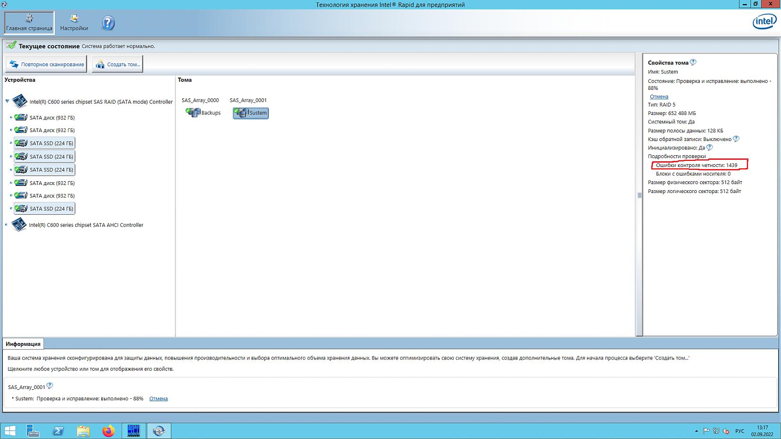The height and width of the screenshot is (439, 781).
Task: Open the Настройки tab
Action: pyautogui.click(x=74, y=23)
